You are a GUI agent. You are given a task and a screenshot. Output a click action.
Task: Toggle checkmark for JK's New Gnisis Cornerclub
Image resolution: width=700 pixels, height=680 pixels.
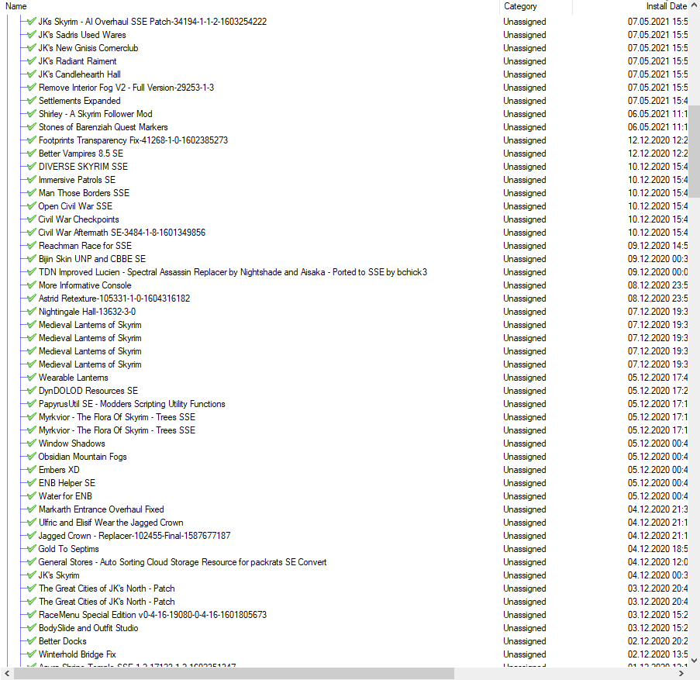coord(31,48)
